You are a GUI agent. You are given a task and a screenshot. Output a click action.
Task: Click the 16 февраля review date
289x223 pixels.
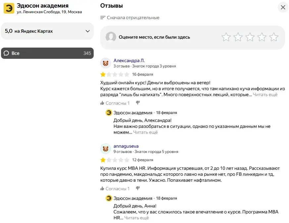tap(142, 74)
